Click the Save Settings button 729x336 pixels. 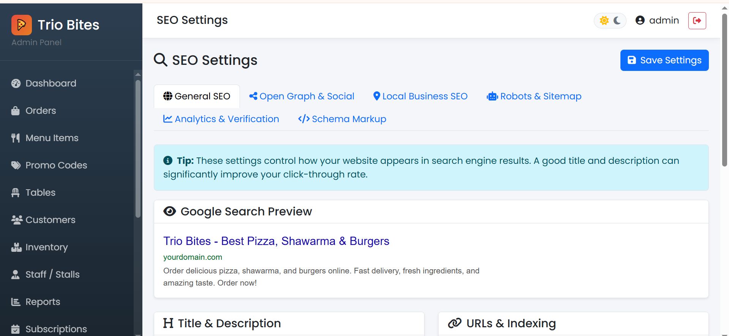(x=664, y=60)
